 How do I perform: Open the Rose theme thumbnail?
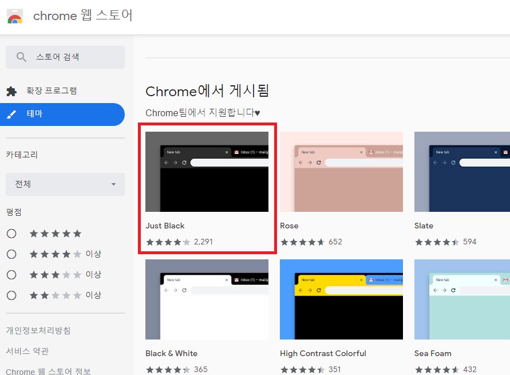341,172
